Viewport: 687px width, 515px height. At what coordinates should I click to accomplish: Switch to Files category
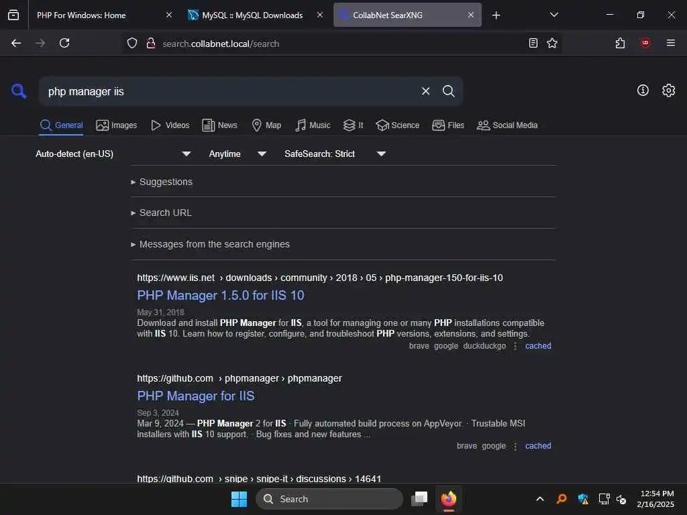(447, 125)
